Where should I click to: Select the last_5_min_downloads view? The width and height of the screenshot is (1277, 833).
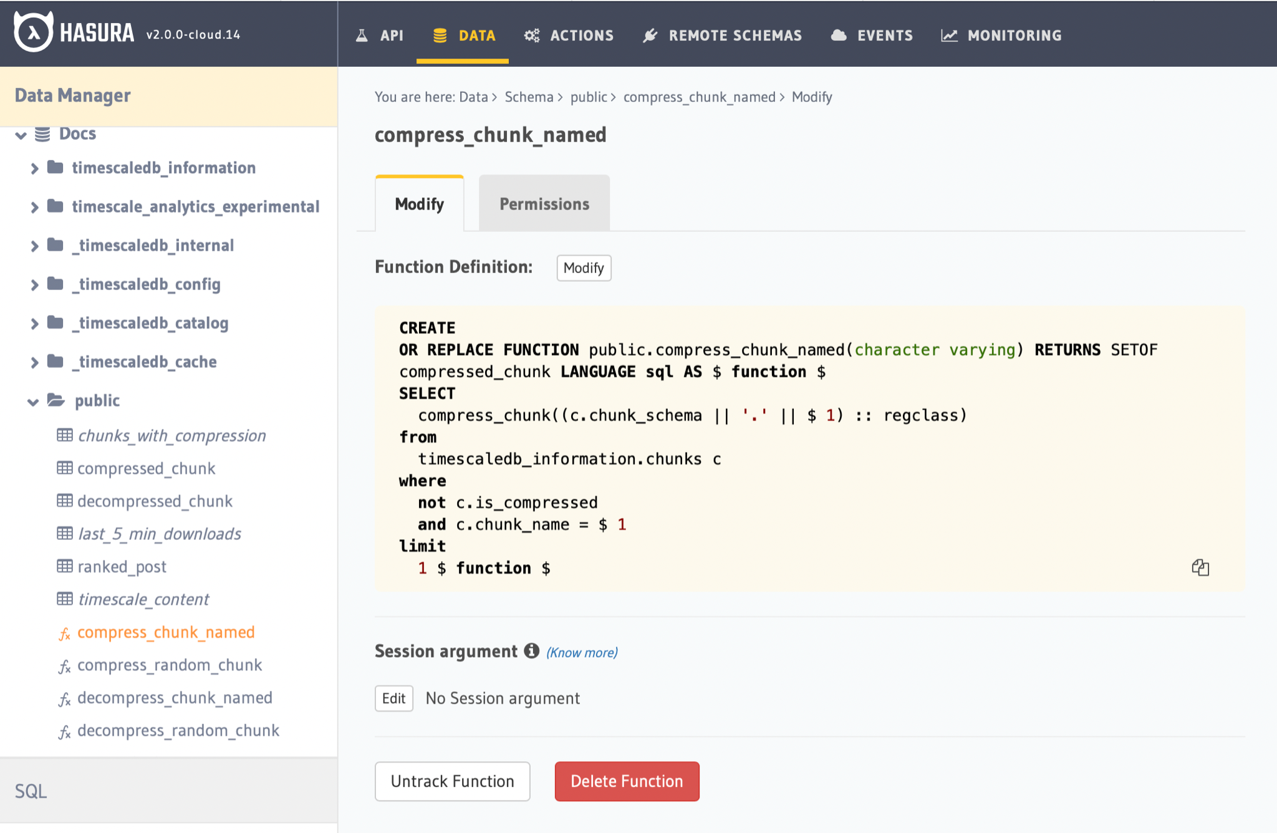[x=160, y=534]
